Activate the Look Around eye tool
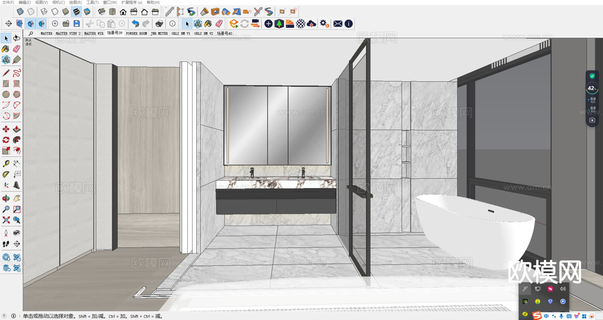Viewport: 603px width, 320px height. 17,233
